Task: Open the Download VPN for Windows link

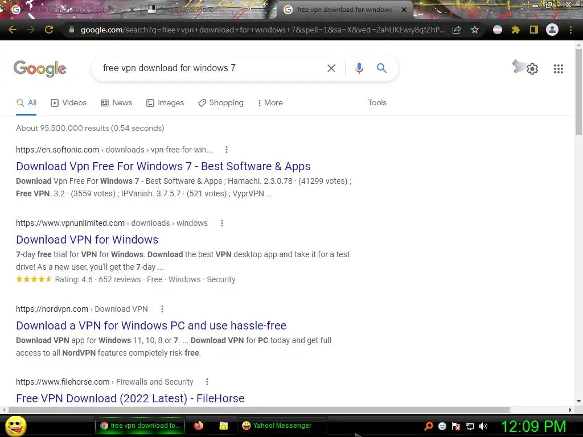Action: pos(87,240)
